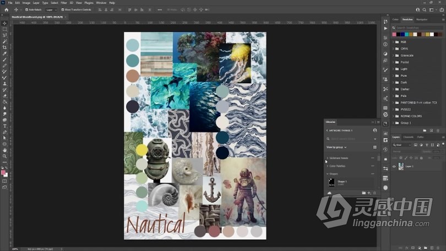Viewport: 446px width, 251px height.
Task: Open the Actions panel play icon
Action: [x=385, y=29]
